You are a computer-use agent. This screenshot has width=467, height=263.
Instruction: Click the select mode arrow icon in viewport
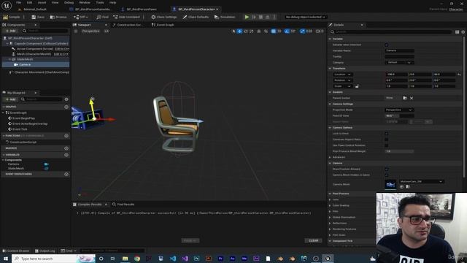click(233, 31)
